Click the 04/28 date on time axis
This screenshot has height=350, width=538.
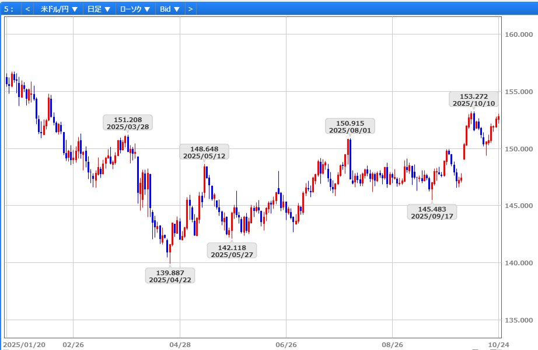(x=180, y=345)
